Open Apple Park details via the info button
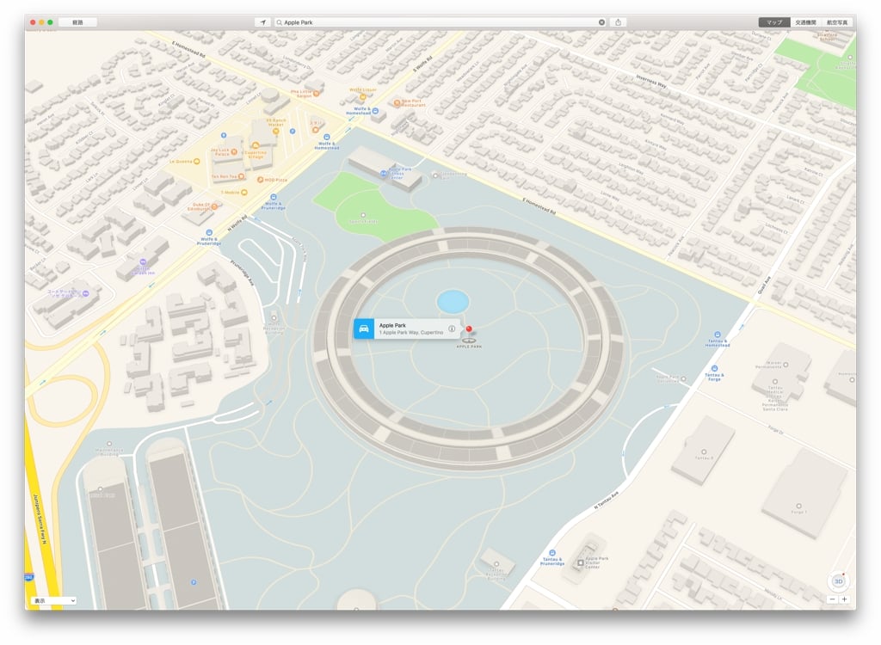 coord(452,329)
